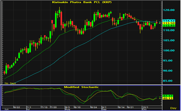Viewport: 181px width, 111px height.
Task: Click the green arrow marker beside 47.17
Action: [160, 97]
